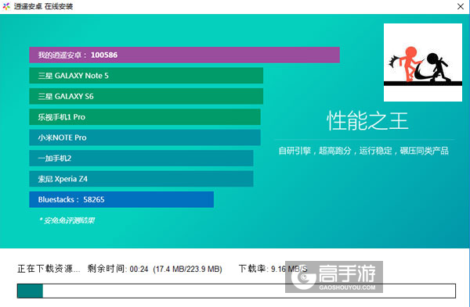Select the 我的逍遥安卓: 100586 benchmark bar
This screenshot has height=307, width=470.
pos(184,55)
